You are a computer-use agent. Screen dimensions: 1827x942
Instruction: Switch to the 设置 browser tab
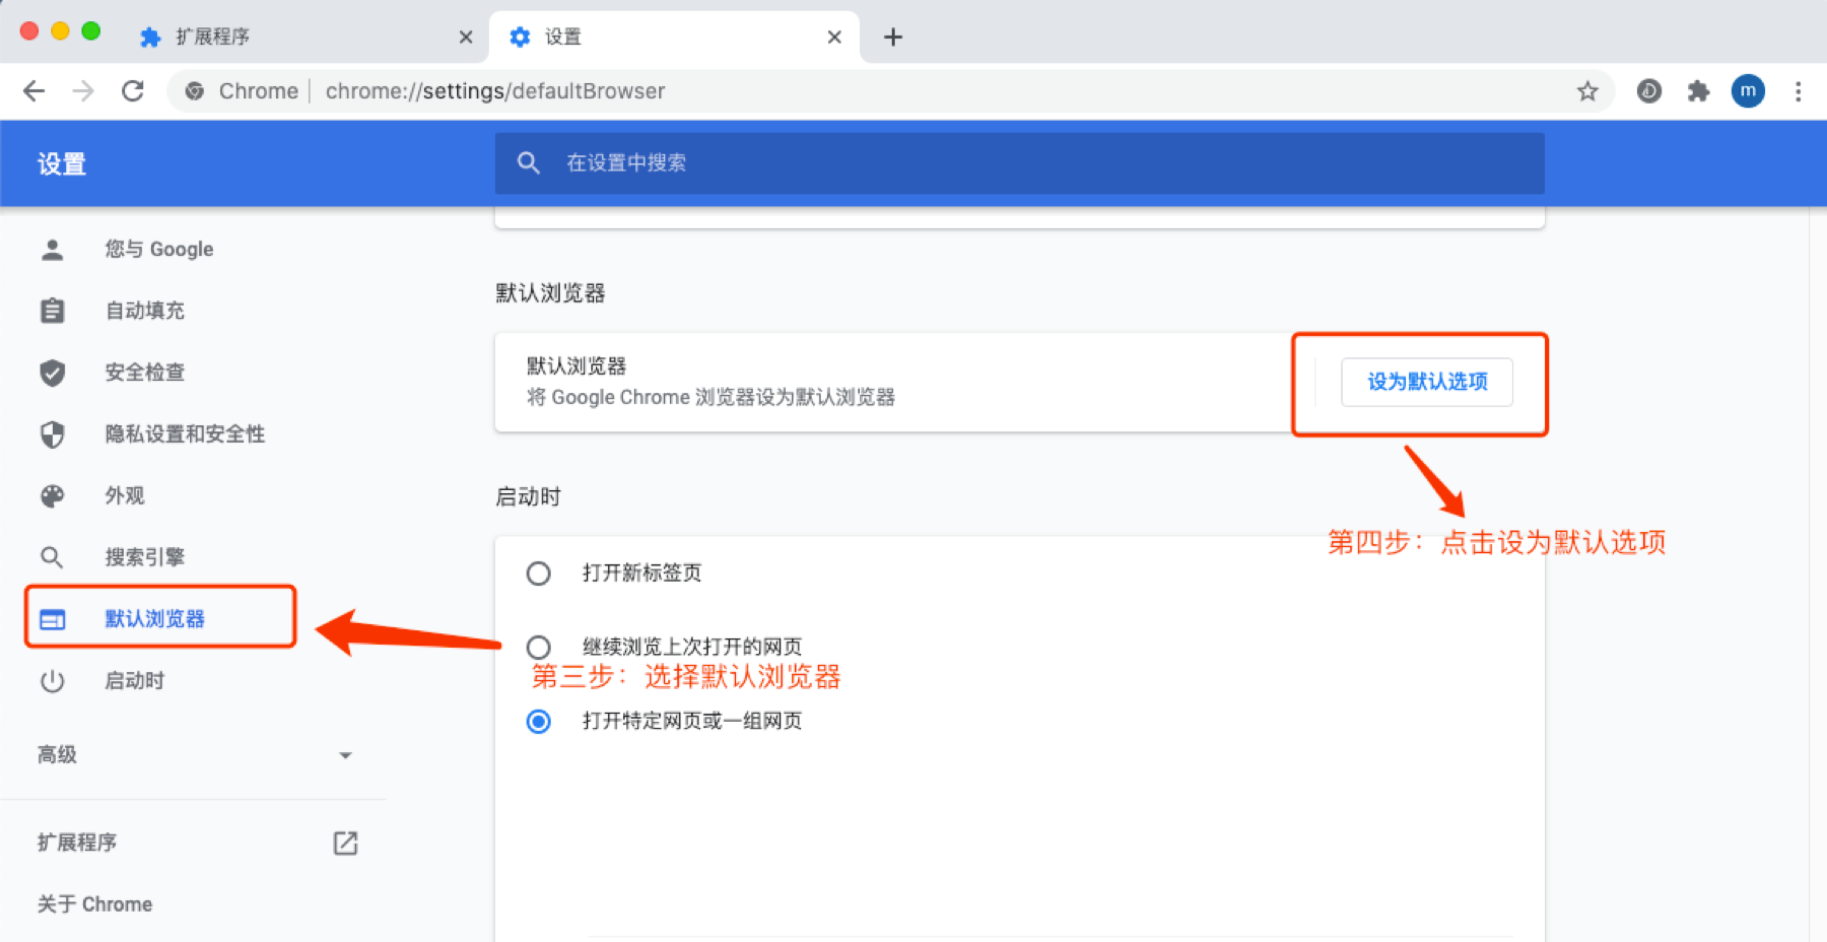tap(674, 37)
